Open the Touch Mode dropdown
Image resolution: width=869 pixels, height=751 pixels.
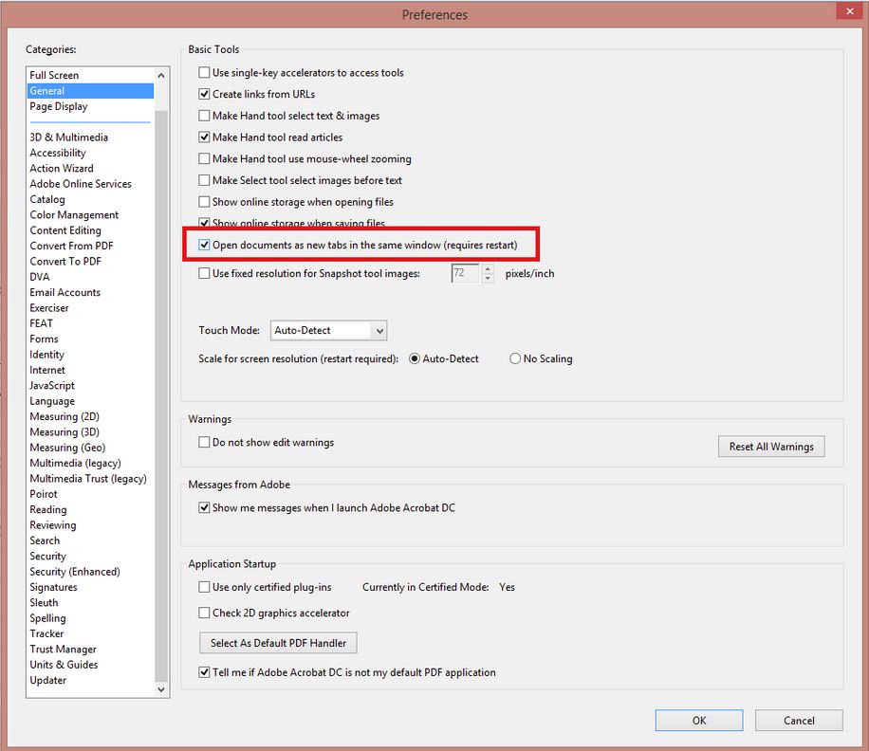point(328,331)
